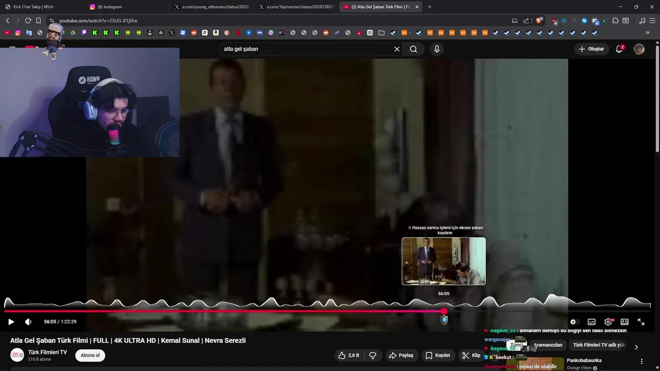660x371 pixels.
Task: Open the Instagram bookmark in bookmarks bar
Action: pyautogui.click(x=18, y=32)
